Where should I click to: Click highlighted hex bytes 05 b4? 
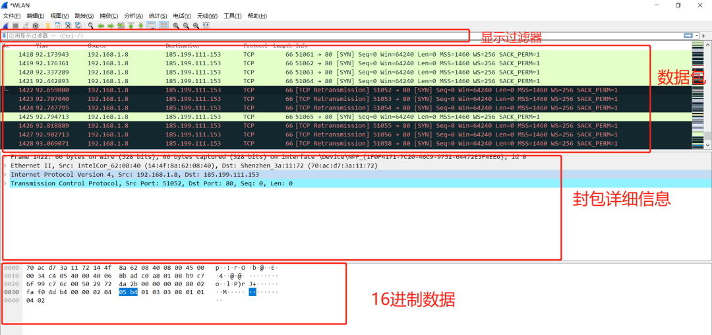pos(128,292)
